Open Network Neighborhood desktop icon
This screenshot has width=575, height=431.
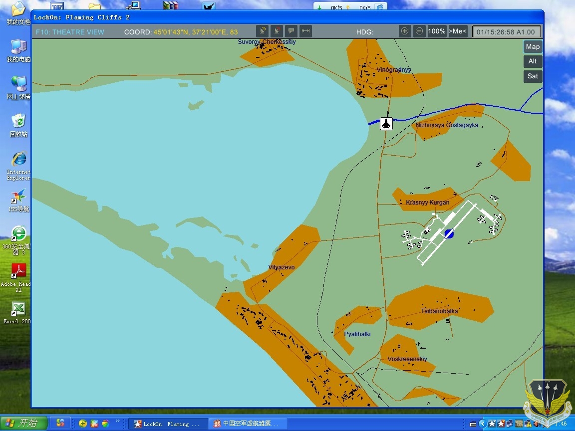click(x=18, y=88)
